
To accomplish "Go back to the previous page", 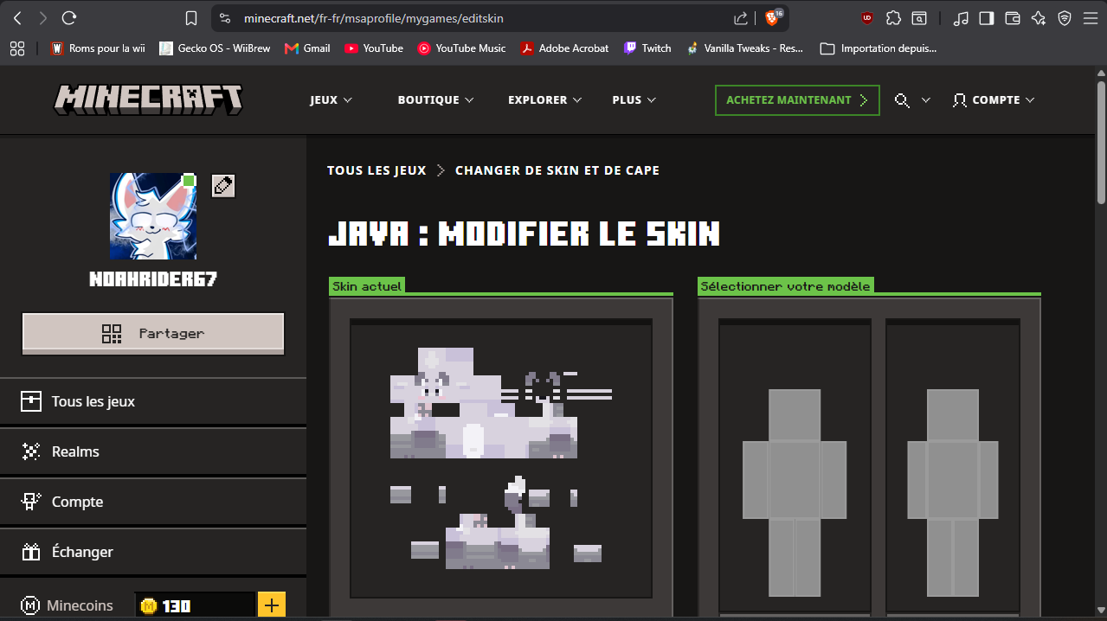I will pyautogui.click(x=17, y=18).
